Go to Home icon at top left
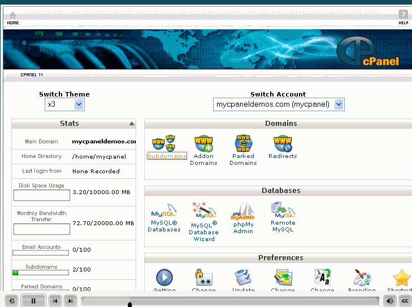This screenshot has width=412, height=307. point(12,15)
